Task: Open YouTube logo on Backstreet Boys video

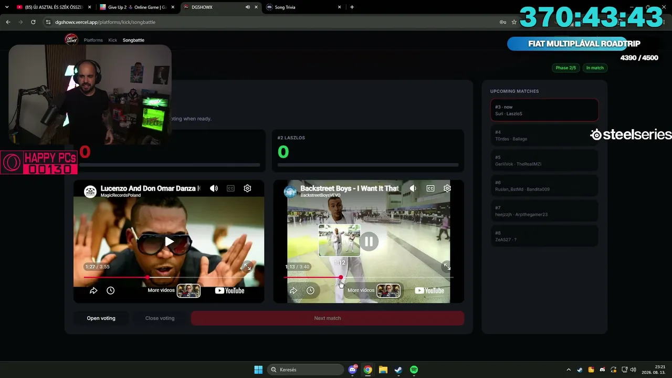Action: pyautogui.click(x=429, y=290)
